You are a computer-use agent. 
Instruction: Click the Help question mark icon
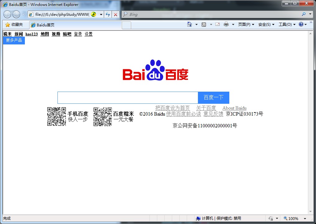(301, 24)
